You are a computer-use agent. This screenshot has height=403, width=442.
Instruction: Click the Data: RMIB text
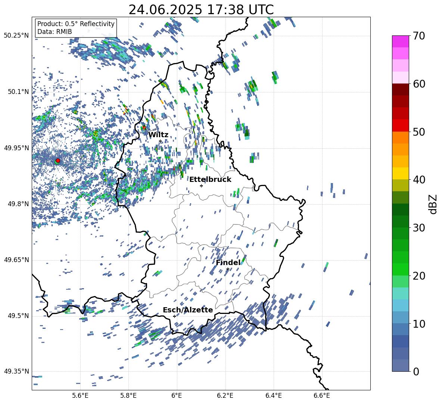point(55,32)
